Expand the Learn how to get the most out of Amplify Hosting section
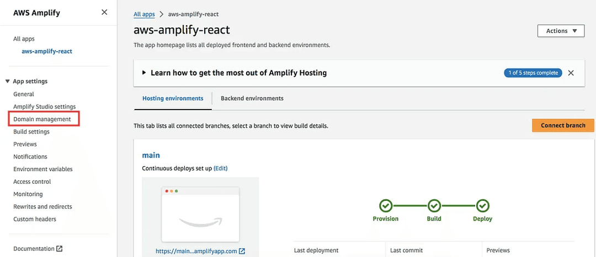Viewport: 596px width, 257px height. point(144,73)
